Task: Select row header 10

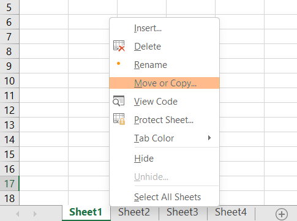Action: click(x=10, y=81)
